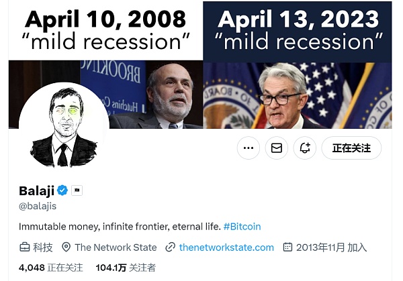Click the envelope message icon
This screenshot has height=281, width=403.
tap(276, 148)
